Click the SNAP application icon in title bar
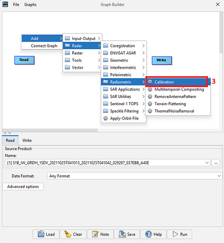 click(x=5, y=4)
